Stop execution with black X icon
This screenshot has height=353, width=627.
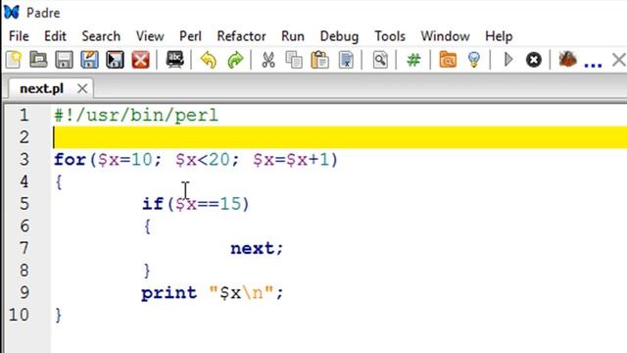click(x=533, y=60)
